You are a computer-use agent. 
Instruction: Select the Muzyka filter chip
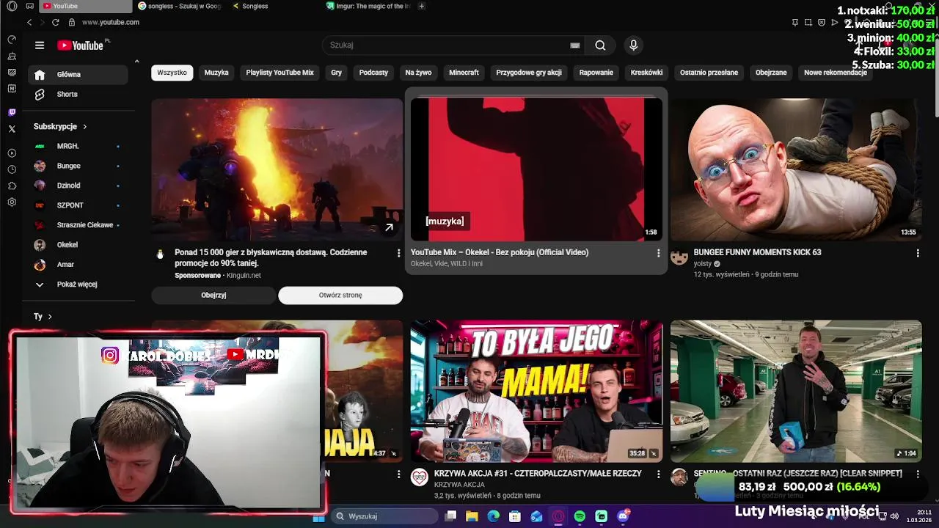pos(216,73)
